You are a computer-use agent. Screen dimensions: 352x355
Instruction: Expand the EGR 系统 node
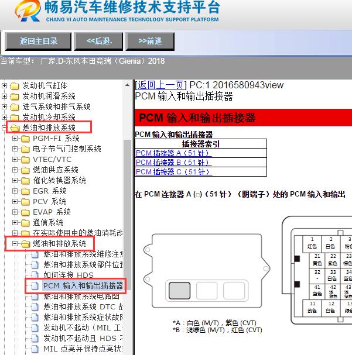pyautogui.click(x=15, y=191)
